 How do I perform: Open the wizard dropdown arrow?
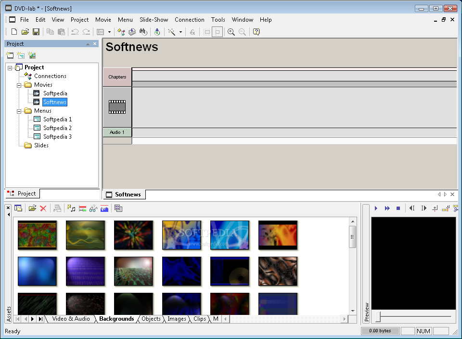click(x=180, y=32)
